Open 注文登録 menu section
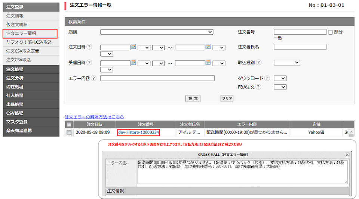Viewport: 359px width, 199px height. tap(31, 7)
